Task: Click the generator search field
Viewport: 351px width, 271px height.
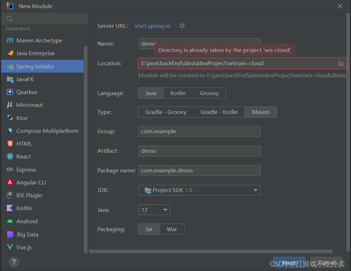Action: pyautogui.click(x=45, y=19)
